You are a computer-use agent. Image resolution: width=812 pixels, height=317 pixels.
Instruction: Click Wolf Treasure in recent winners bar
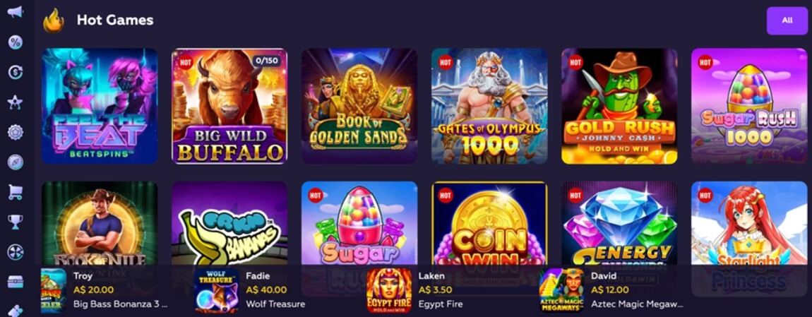(275, 304)
